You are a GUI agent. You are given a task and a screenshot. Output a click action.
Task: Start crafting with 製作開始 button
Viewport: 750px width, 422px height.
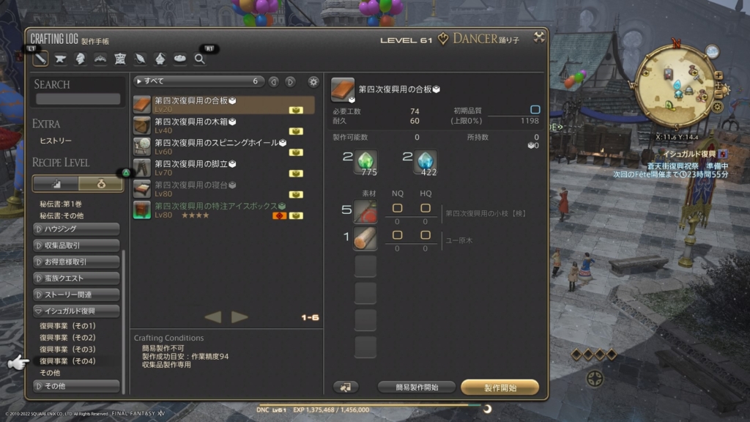click(500, 388)
